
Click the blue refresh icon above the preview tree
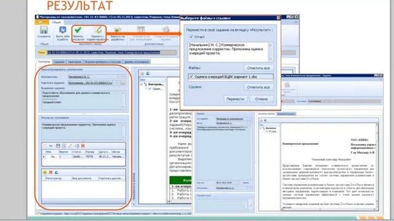click(x=148, y=74)
